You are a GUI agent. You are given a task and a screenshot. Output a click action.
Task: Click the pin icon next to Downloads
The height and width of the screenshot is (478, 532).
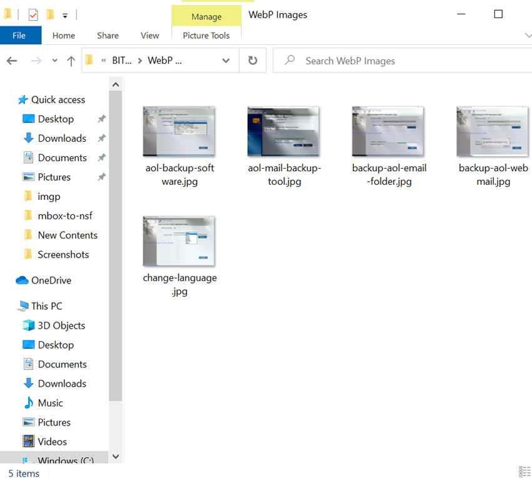coord(101,138)
